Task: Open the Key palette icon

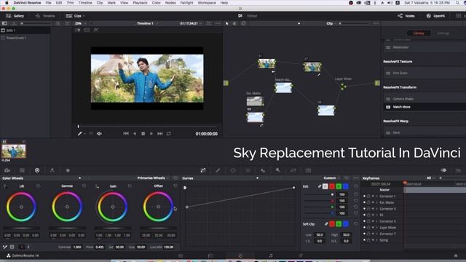Action: [x=278, y=170]
